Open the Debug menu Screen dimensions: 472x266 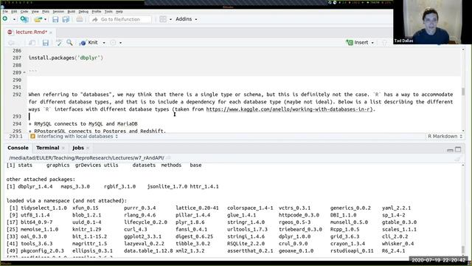coord(83,12)
